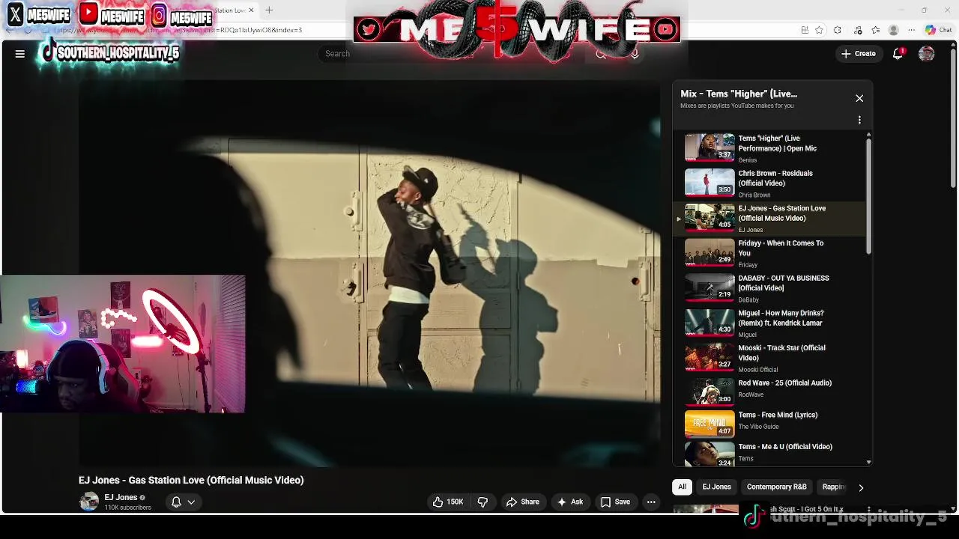Screen dimensions: 959x539
Task: Close the Mix playlist panel
Action: tap(859, 98)
